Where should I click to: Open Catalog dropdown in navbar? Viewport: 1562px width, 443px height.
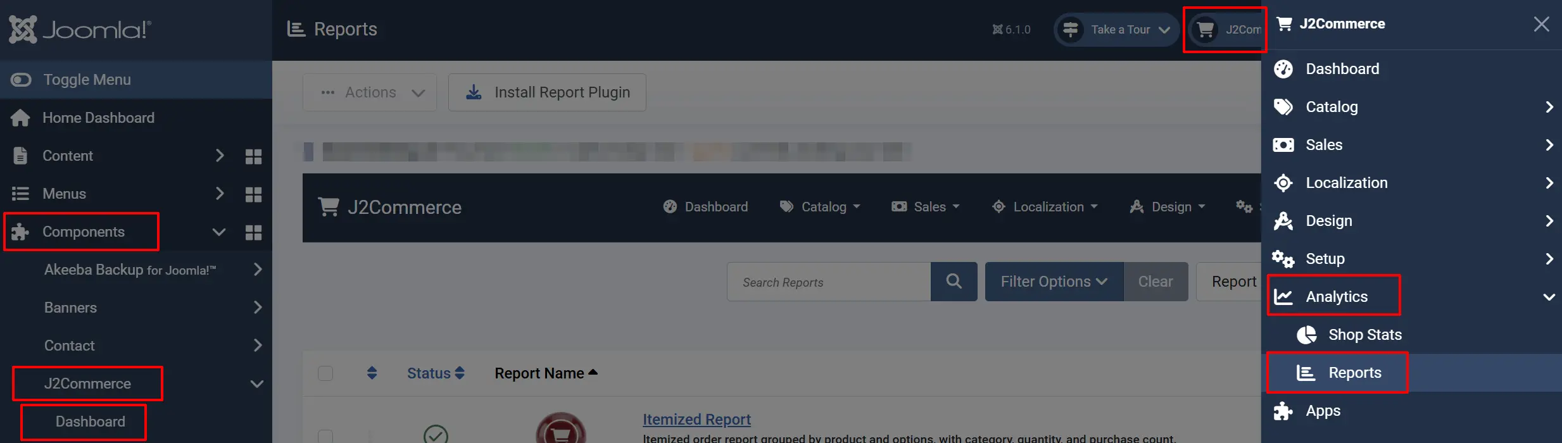(x=820, y=207)
